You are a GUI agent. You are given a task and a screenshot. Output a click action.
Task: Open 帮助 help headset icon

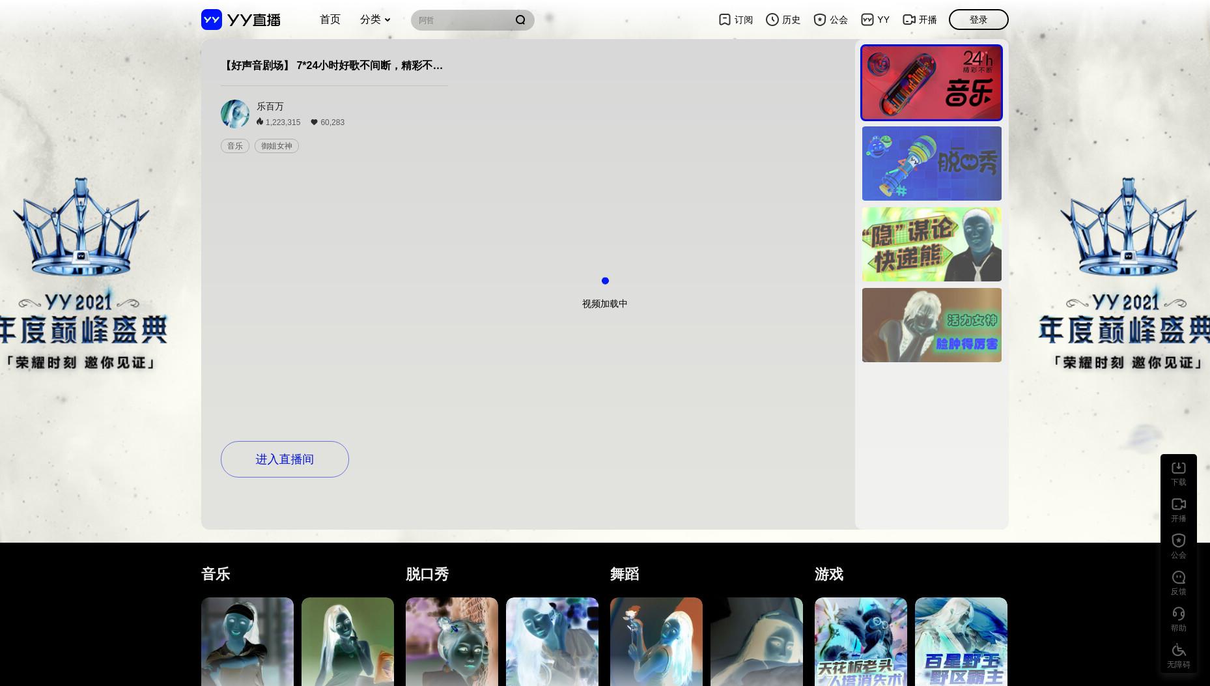click(1179, 614)
